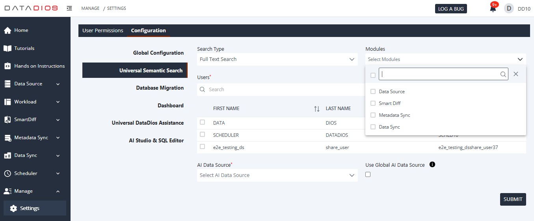This screenshot has height=221, width=534.
Task: Collapse the sidebar using the menu icon
Action: pyautogui.click(x=69, y=8)
